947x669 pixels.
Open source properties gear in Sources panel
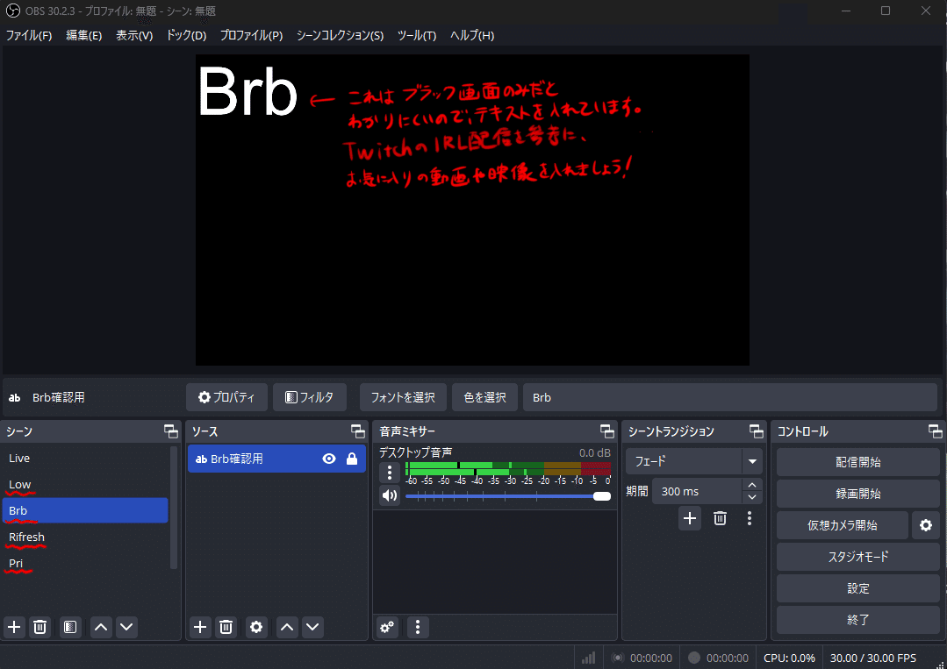(256, 627)
